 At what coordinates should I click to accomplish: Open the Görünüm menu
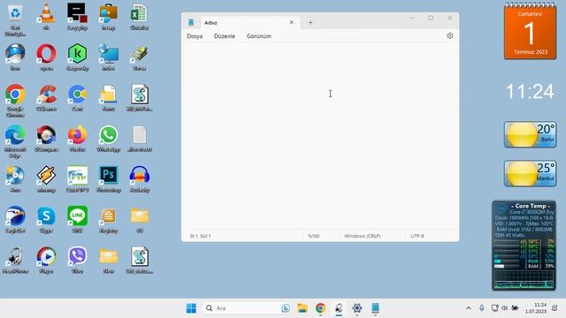click(259, 36)
